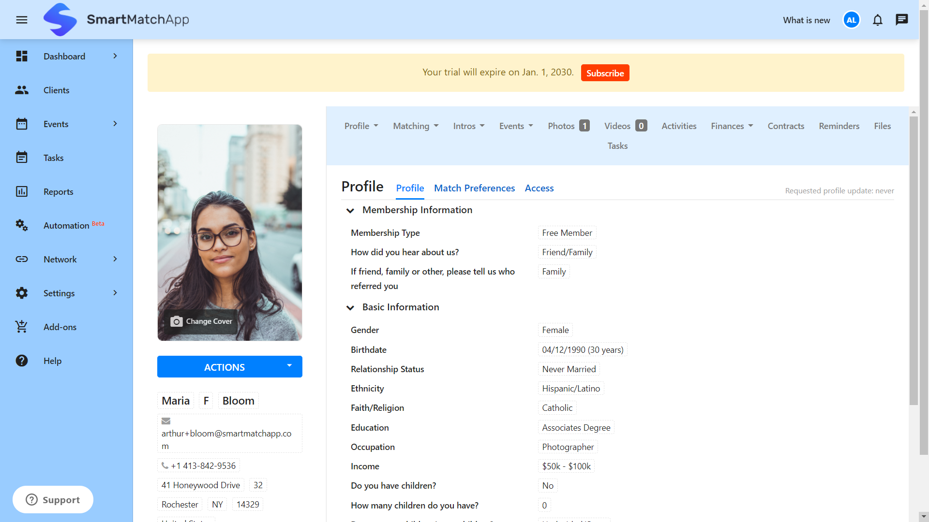Viewport: 929px width, 522px height.
Task: Click the Occupation field Photographer
Action: tap(568, 447)
